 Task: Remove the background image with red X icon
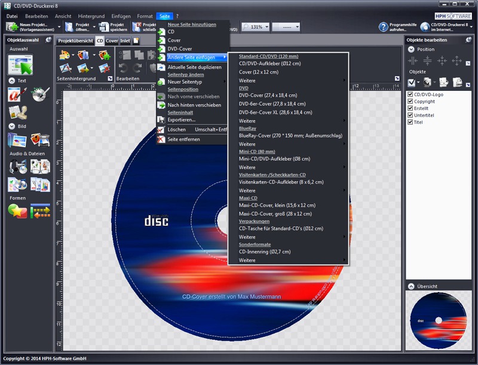pyautogui.click(x=104, y=68)
